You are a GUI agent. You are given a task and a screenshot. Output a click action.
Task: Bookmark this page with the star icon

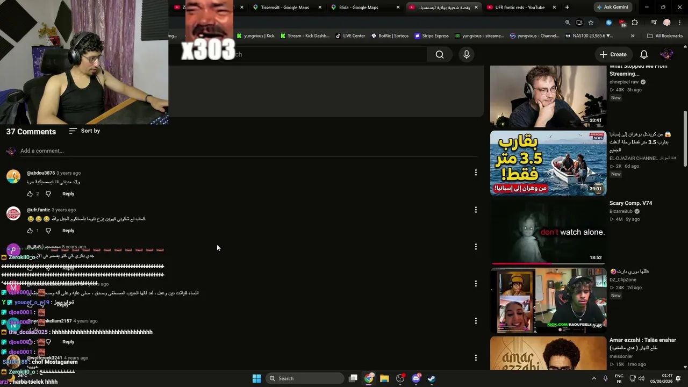point(591,23)
